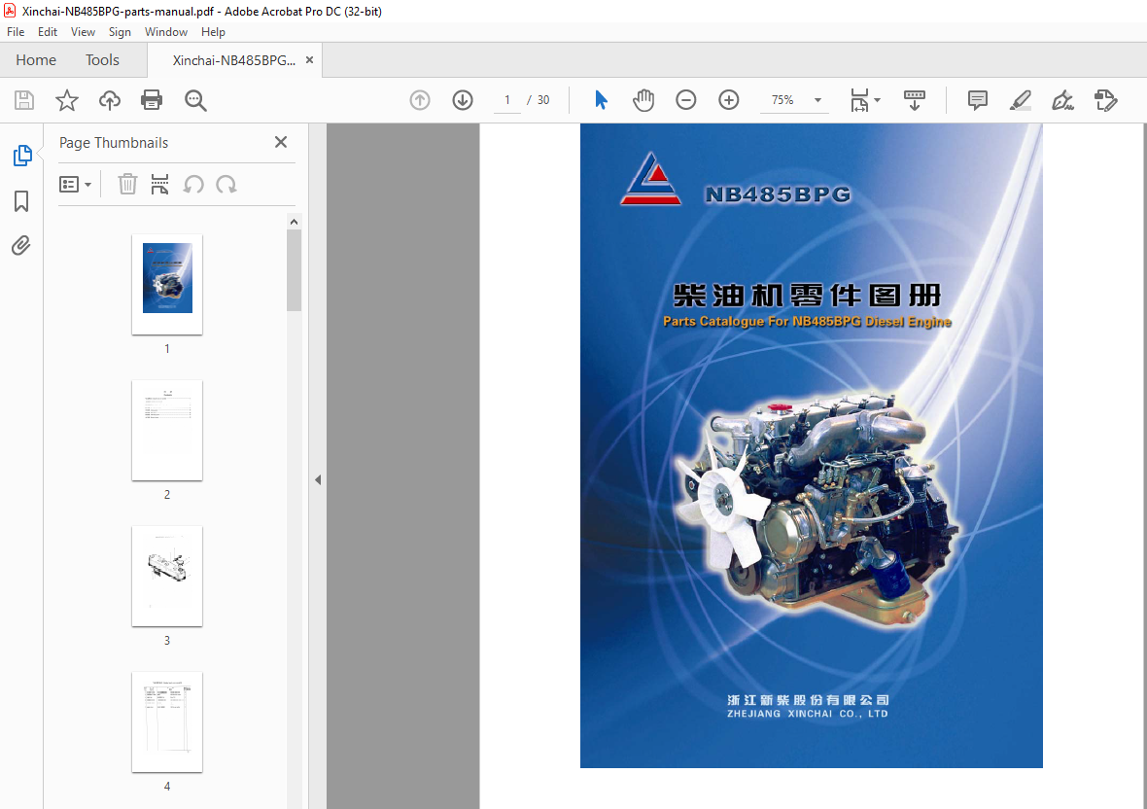
Task: Zoom out with minus icon
Action: [685, 100]
